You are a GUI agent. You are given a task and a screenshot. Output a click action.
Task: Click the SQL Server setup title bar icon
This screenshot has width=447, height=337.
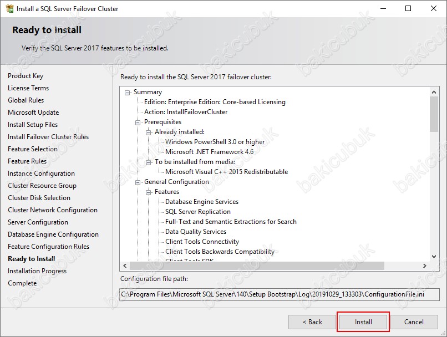pyautogui.click(x=9, y=9)
